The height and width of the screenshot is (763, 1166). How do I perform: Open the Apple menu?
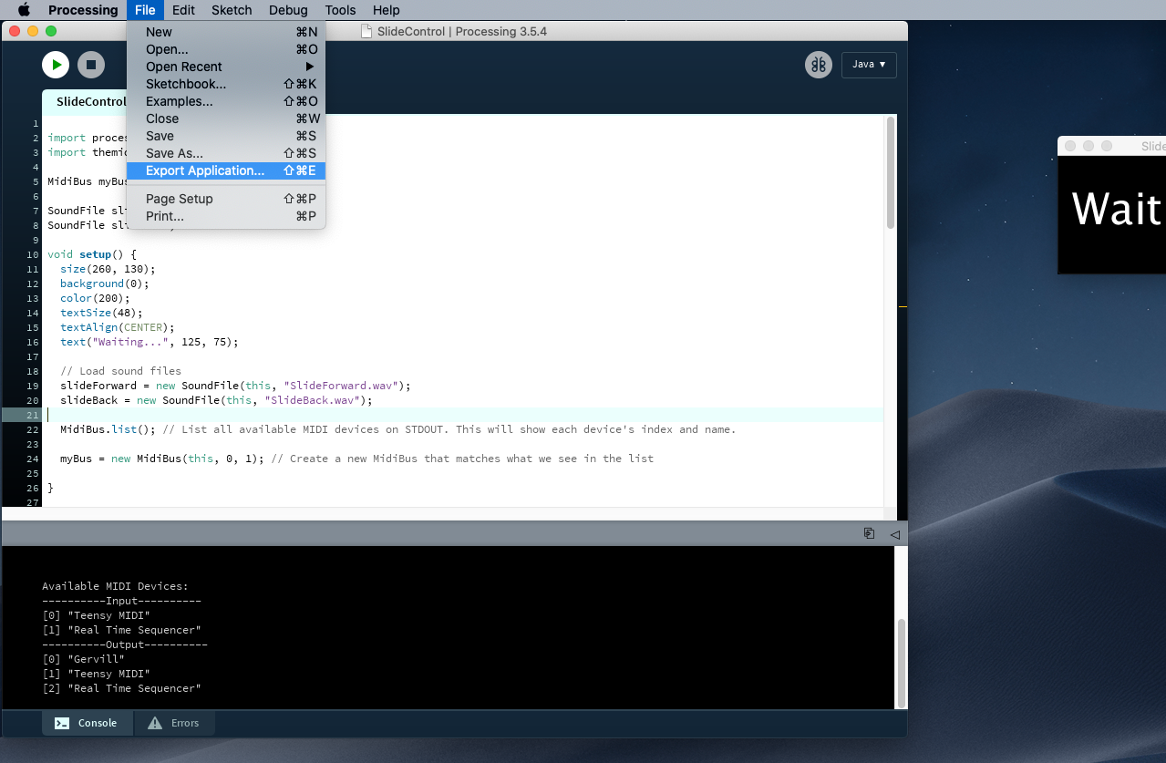click(x=24, y=10)
